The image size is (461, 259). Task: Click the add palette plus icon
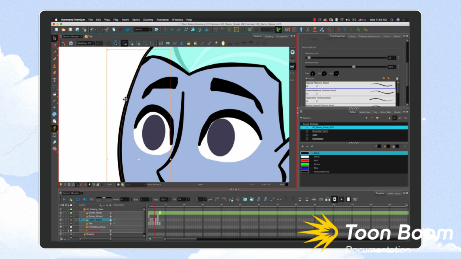(366, 118)
